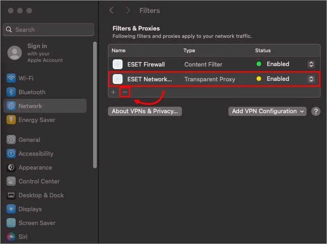
Task: Click the plus button to add filter
Action: (x=113, y=92)
